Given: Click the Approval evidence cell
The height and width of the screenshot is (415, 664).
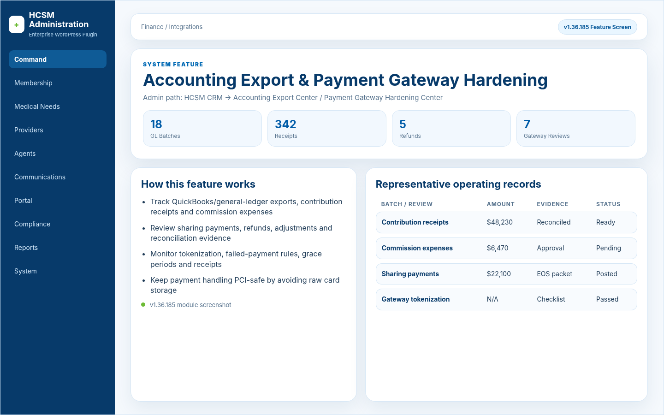Looking at the screenshot, I should pyautogui.click(x=551, y=248).
